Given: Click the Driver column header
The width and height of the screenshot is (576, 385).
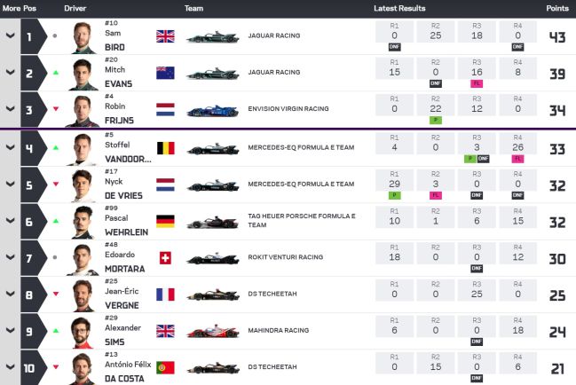Looking at the screenshot, I should [x=75, y=8].
